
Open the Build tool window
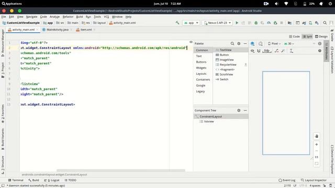click(33, 180)
